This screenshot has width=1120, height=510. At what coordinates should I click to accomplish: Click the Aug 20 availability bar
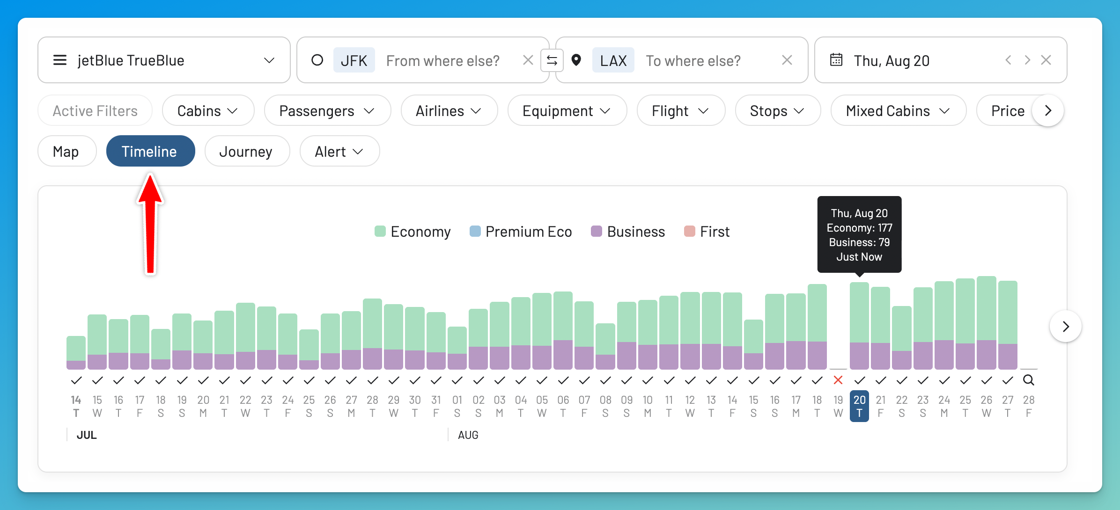pos(859,326)
